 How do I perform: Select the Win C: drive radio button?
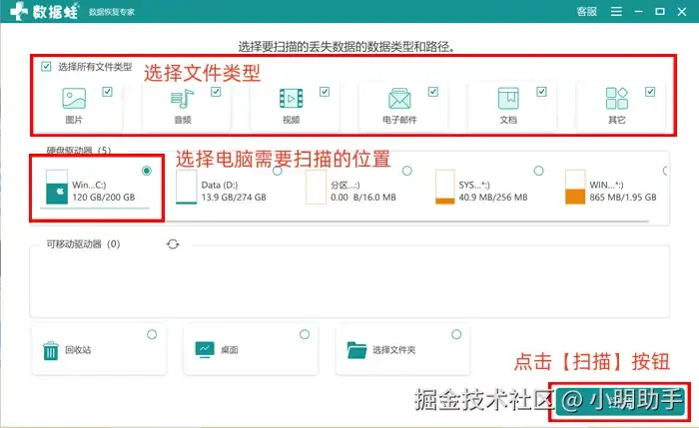(147, 171)
